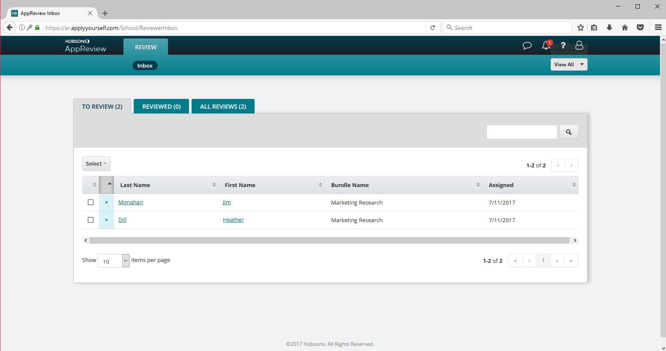This screenshot has height=351, width=666.
Task: Switch to the Reviewed (0) tab
Action: click(161, 107)
